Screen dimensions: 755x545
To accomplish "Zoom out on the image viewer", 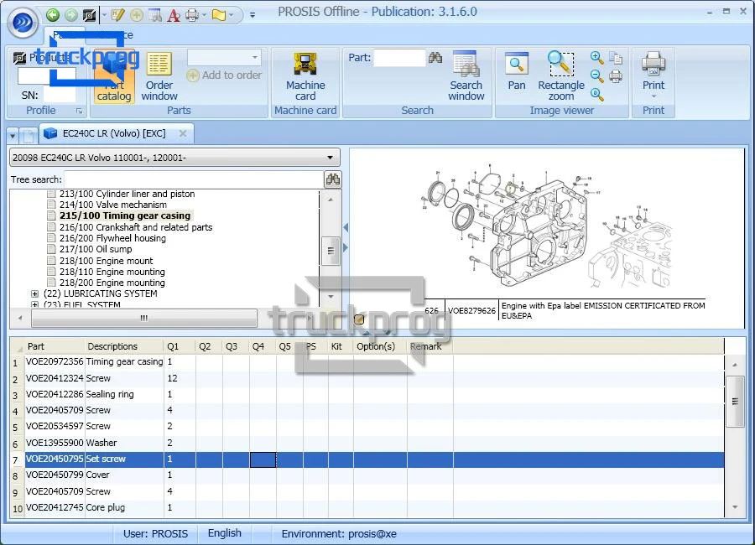I will (x=596, y=76).
